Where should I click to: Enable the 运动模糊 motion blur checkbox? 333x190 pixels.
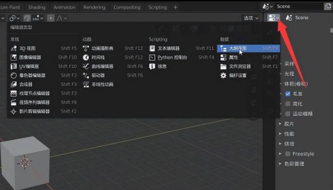[x=288, y=114]
